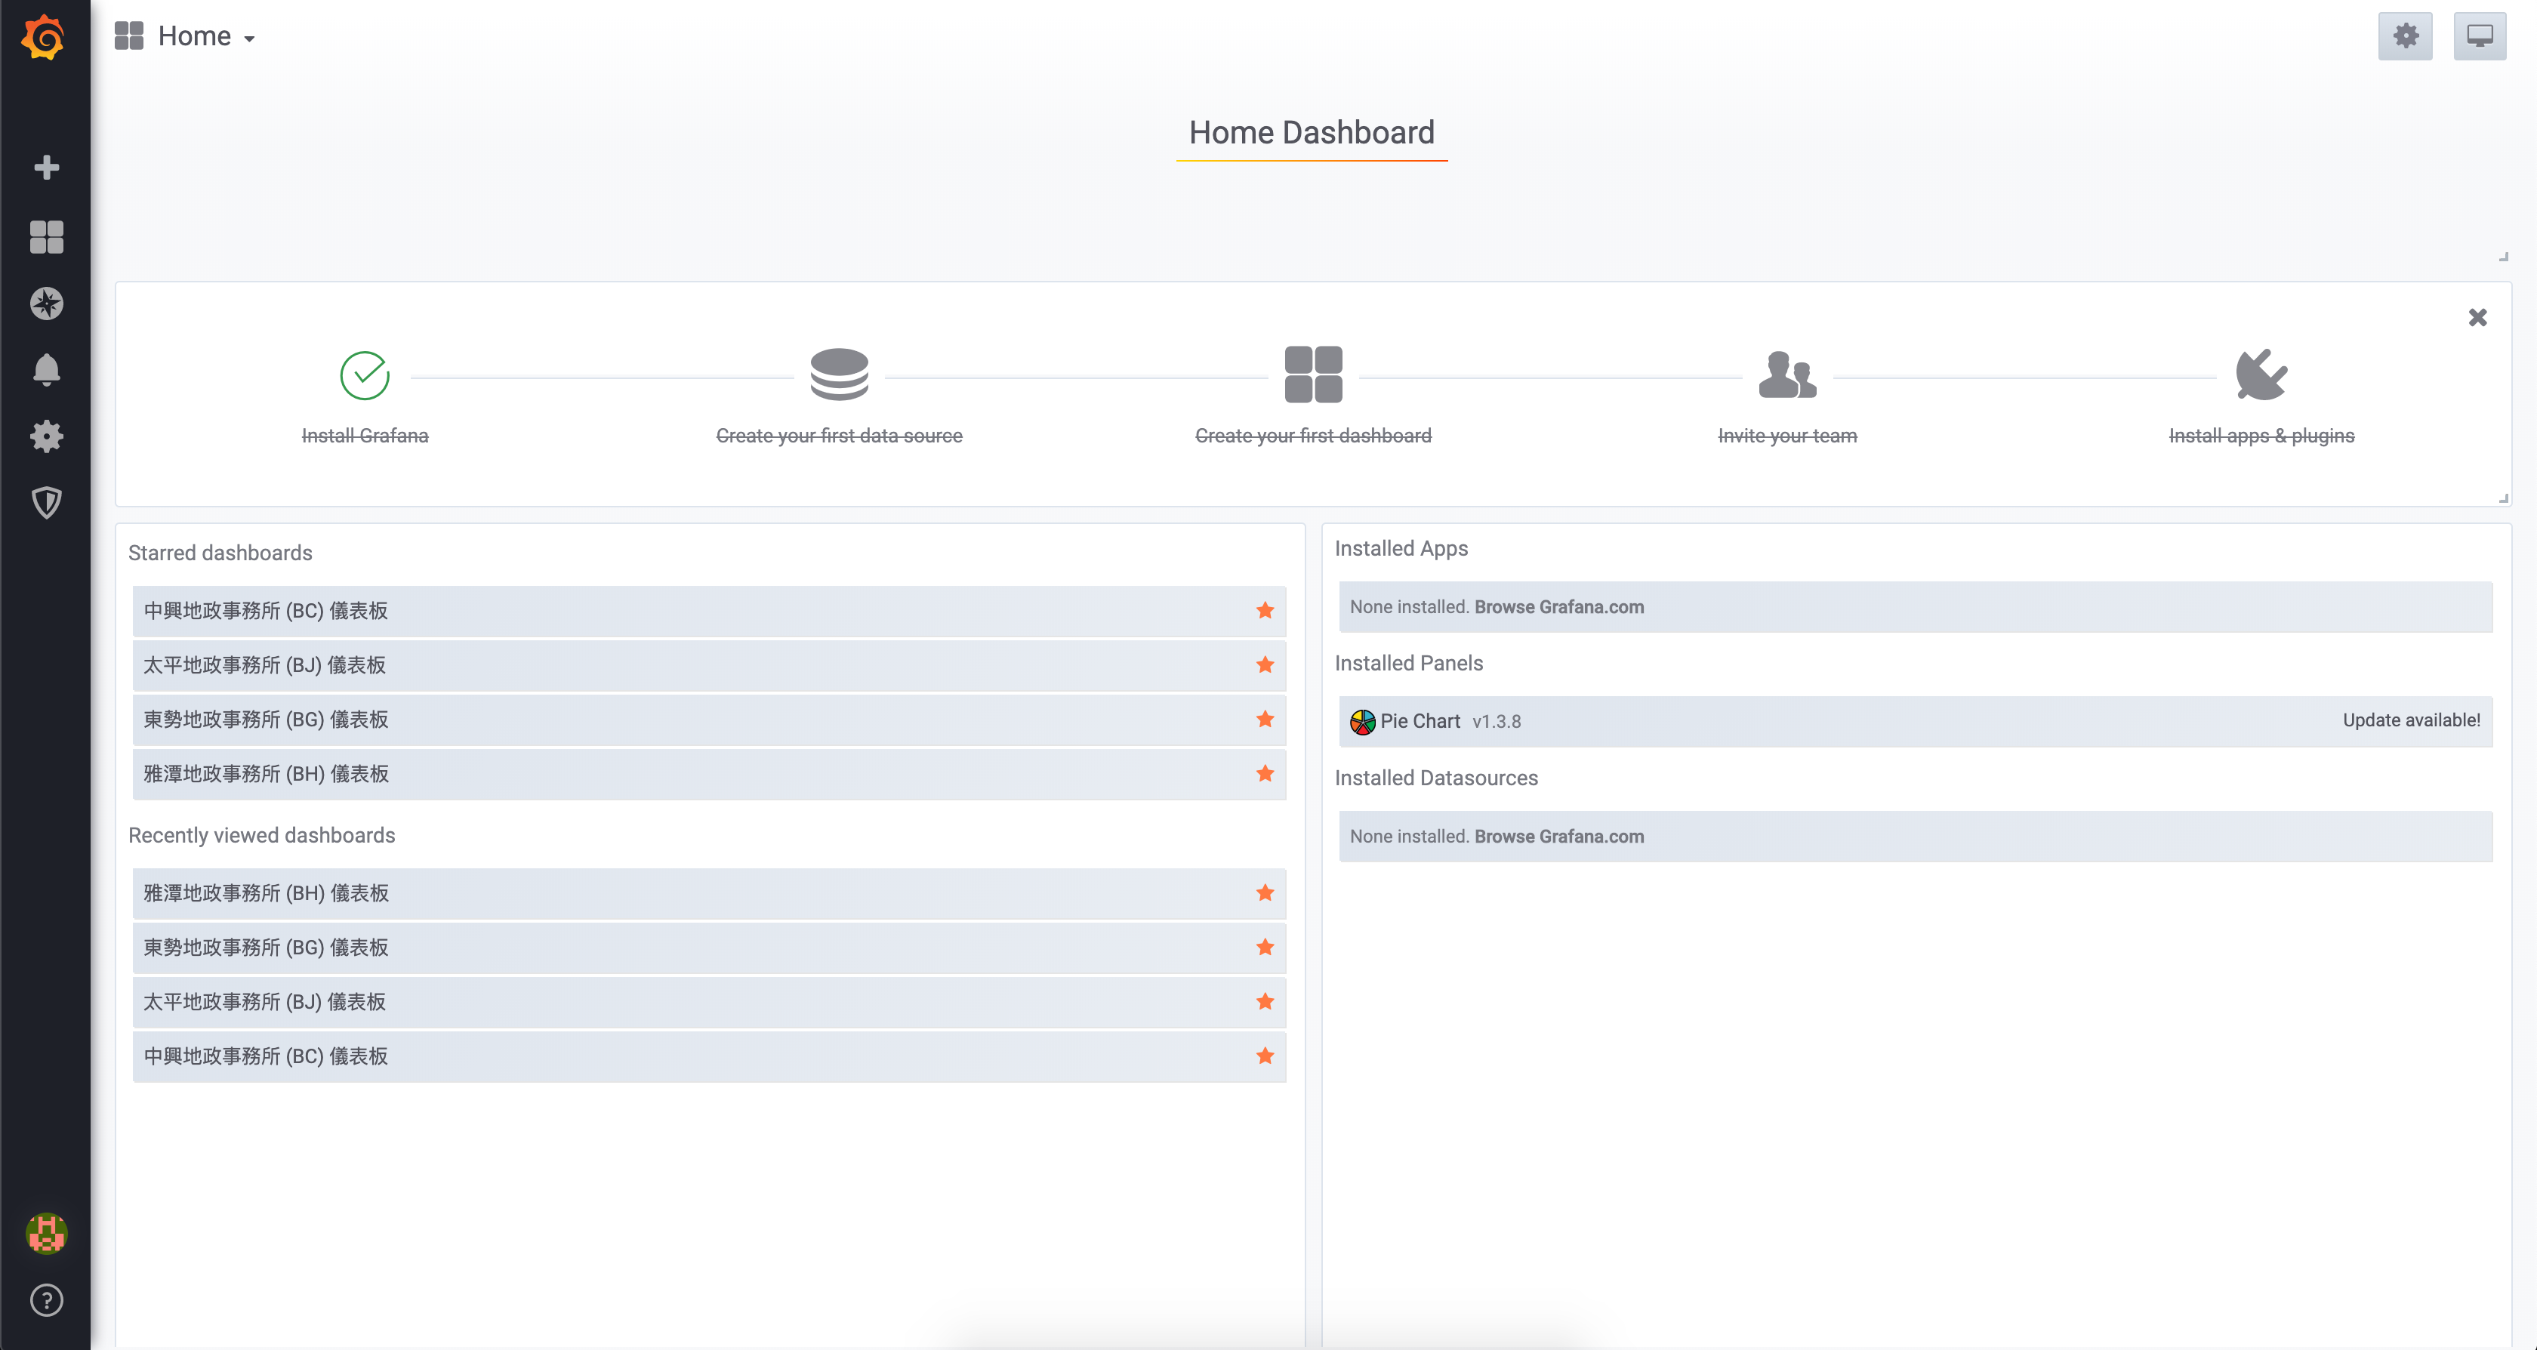The image size is (2537, 1350).
Task: Open 雅潭地政事務所 (BH) 儀表板 from Recently viewed
Action: pyautogui.click(x=709, y=893)
